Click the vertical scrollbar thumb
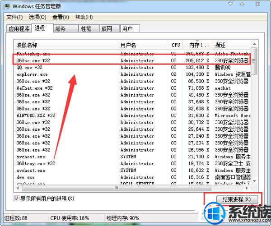Image resolution: width=271 pixels, height=226 pixels. [254, 61]
